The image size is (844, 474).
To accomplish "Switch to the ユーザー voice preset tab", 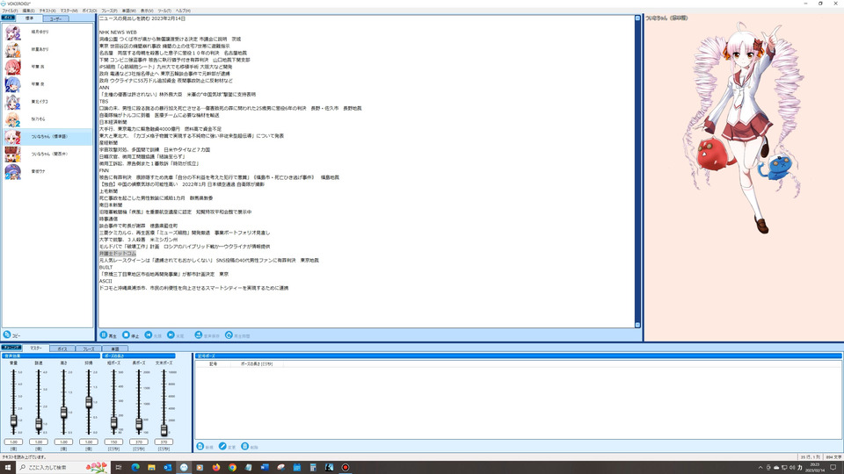I will click(55, 18).
